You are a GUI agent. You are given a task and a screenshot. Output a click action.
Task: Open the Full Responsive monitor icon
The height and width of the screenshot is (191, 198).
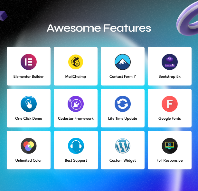170,146
